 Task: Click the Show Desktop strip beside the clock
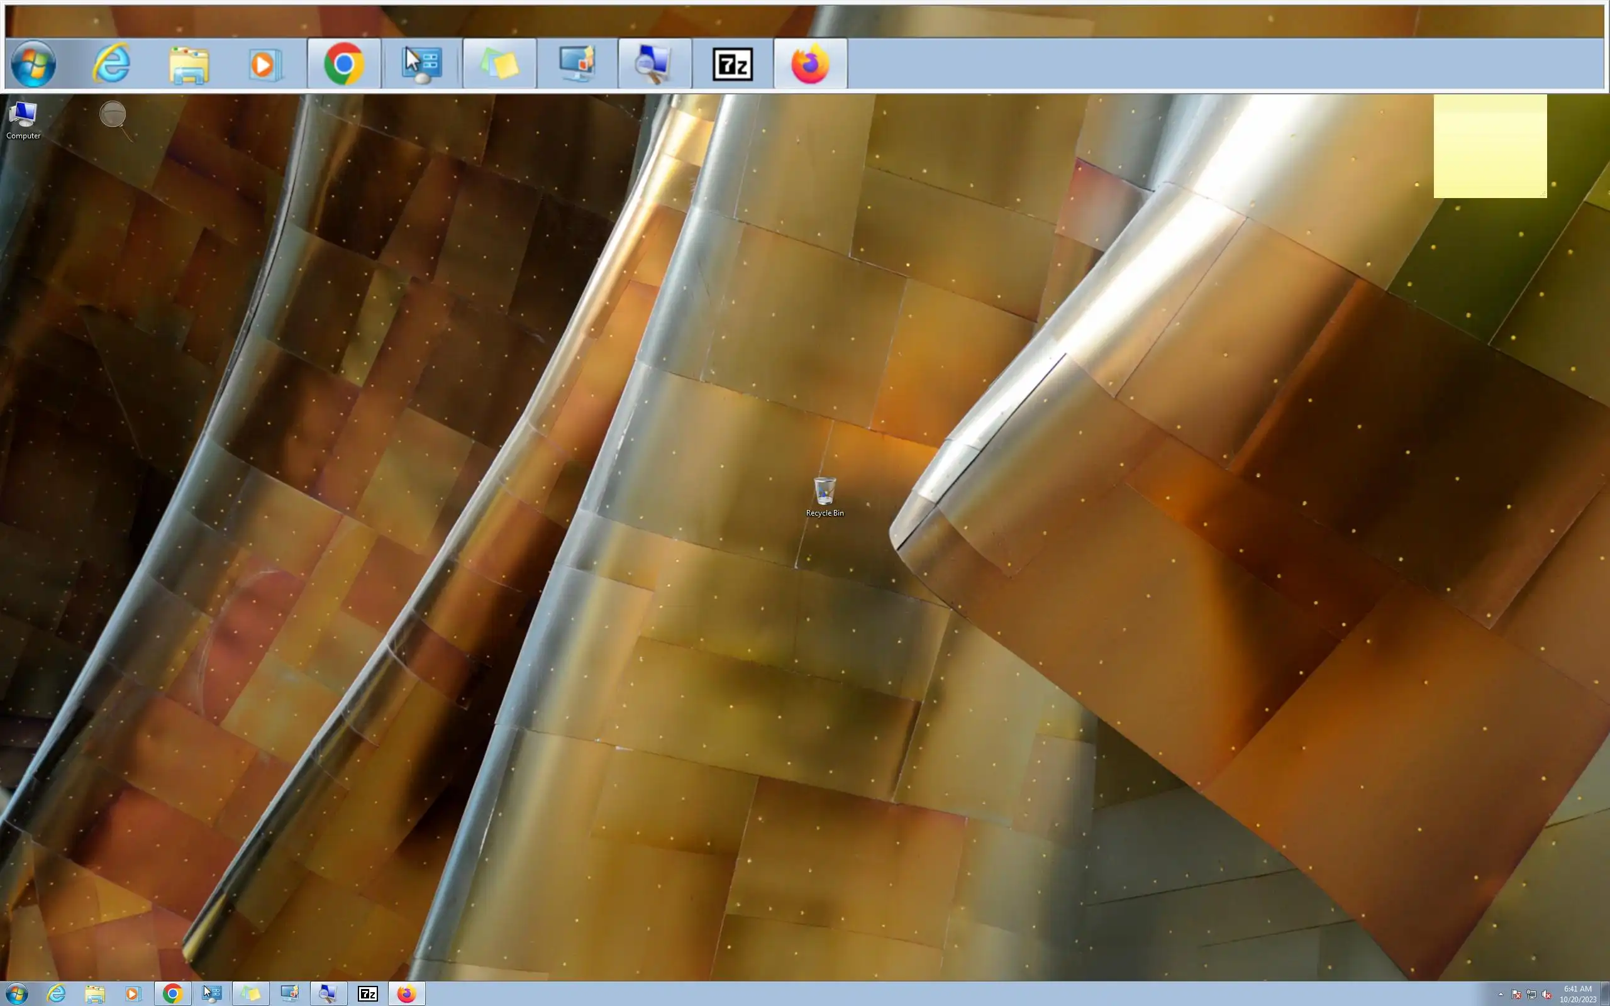point(1606,994)
